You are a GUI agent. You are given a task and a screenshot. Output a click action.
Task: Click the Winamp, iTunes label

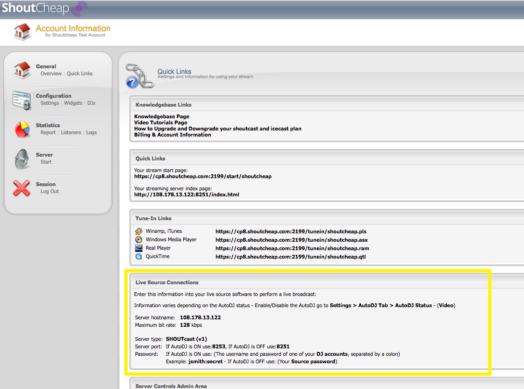pos(164,231)
